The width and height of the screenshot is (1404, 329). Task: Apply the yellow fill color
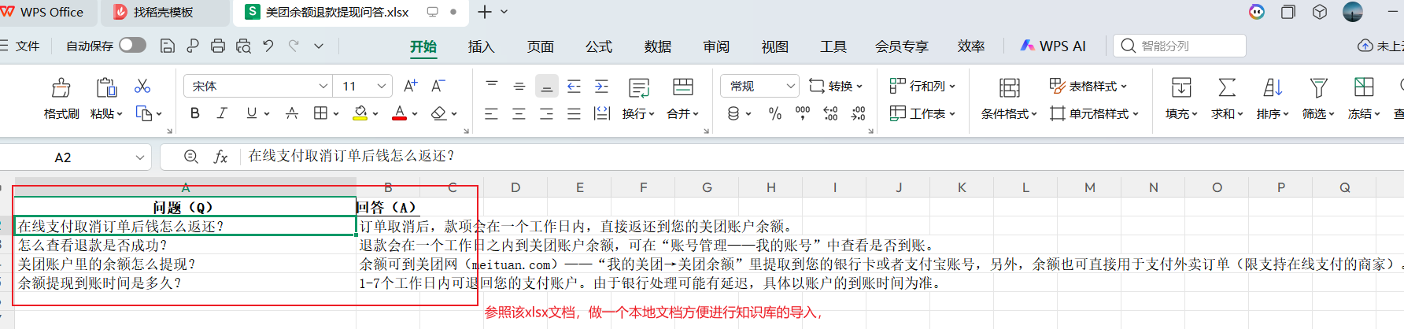(360, 113)
